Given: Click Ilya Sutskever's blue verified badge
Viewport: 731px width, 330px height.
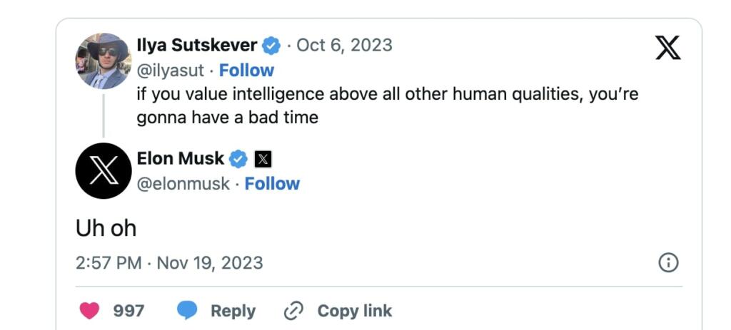Looking at the screenshot, I should 272,46.
